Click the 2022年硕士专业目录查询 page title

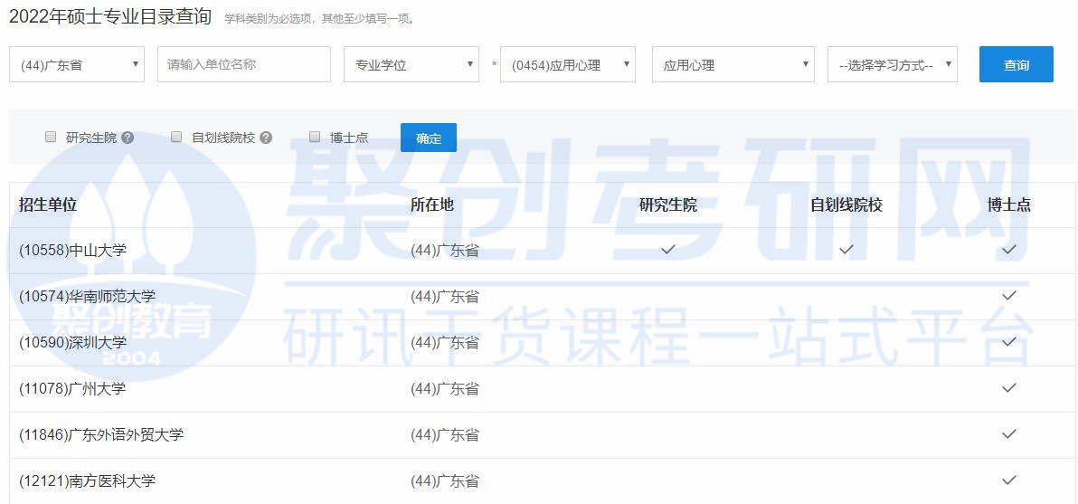110,17
